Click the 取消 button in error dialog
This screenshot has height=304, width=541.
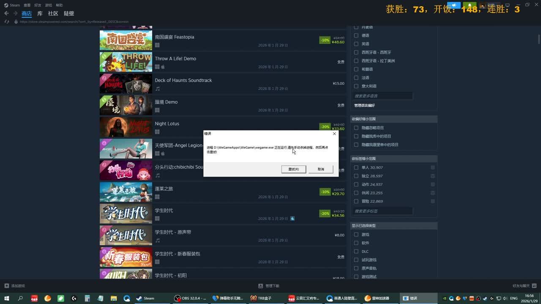[321, 169]
